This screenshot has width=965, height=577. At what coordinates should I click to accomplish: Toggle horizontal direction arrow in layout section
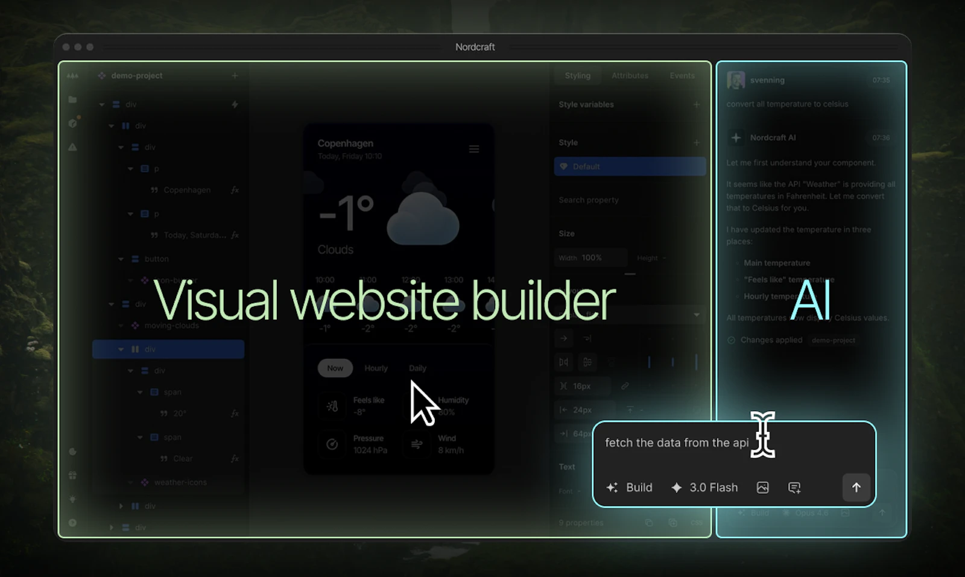(x=563, y=338)
